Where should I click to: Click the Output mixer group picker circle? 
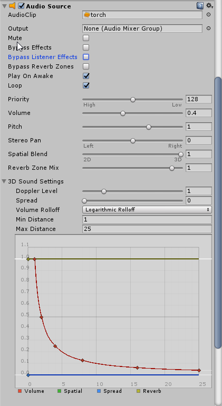click(208, 28)
